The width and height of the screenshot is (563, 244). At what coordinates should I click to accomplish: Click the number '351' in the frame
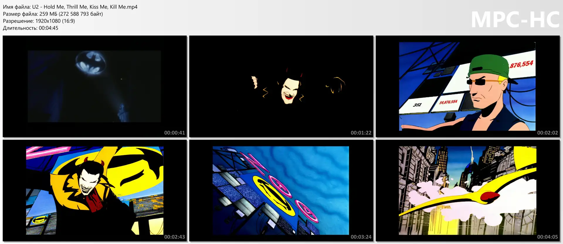[417, 105]
